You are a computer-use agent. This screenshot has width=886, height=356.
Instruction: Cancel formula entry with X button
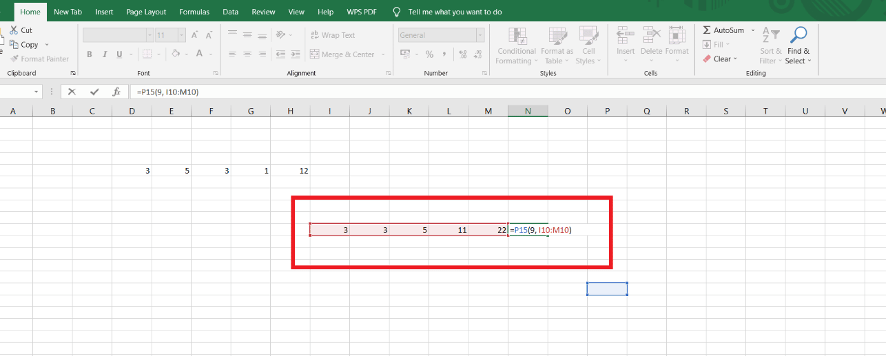point(72,92)
